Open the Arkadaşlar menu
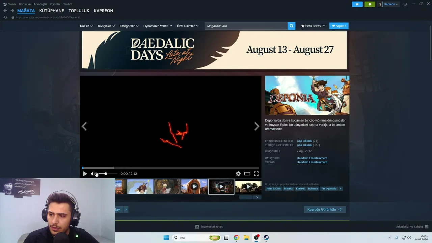Screen dimensions: 432x243 coord(40,4)
